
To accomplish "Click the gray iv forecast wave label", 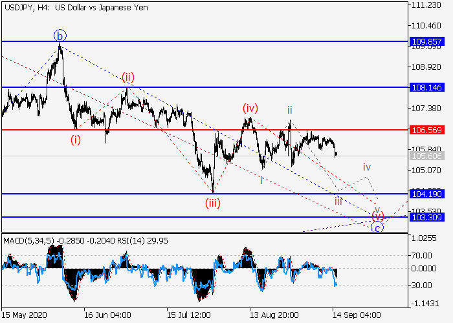I will pyautogui.click(x=366, y=166).
